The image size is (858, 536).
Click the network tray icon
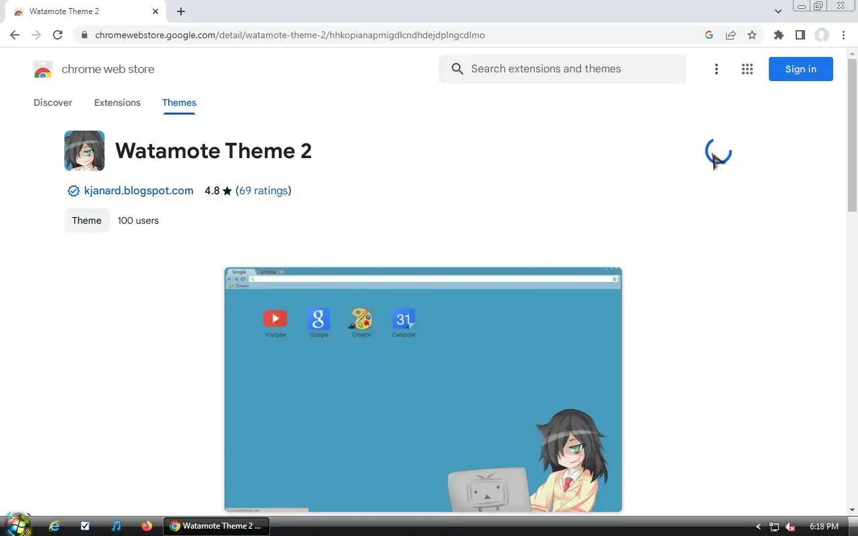(774, 527)
